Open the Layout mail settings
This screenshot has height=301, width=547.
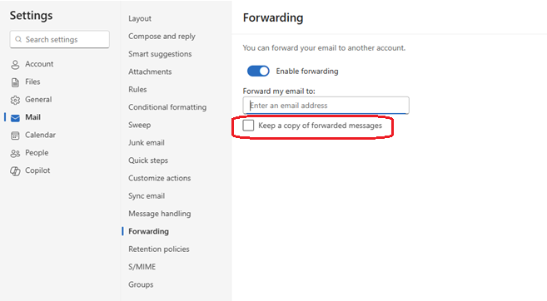click(140, 18)
